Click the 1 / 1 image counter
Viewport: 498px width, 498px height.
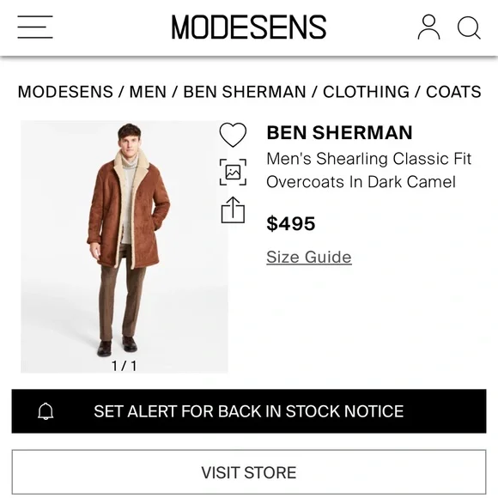[x=125, y=366]
